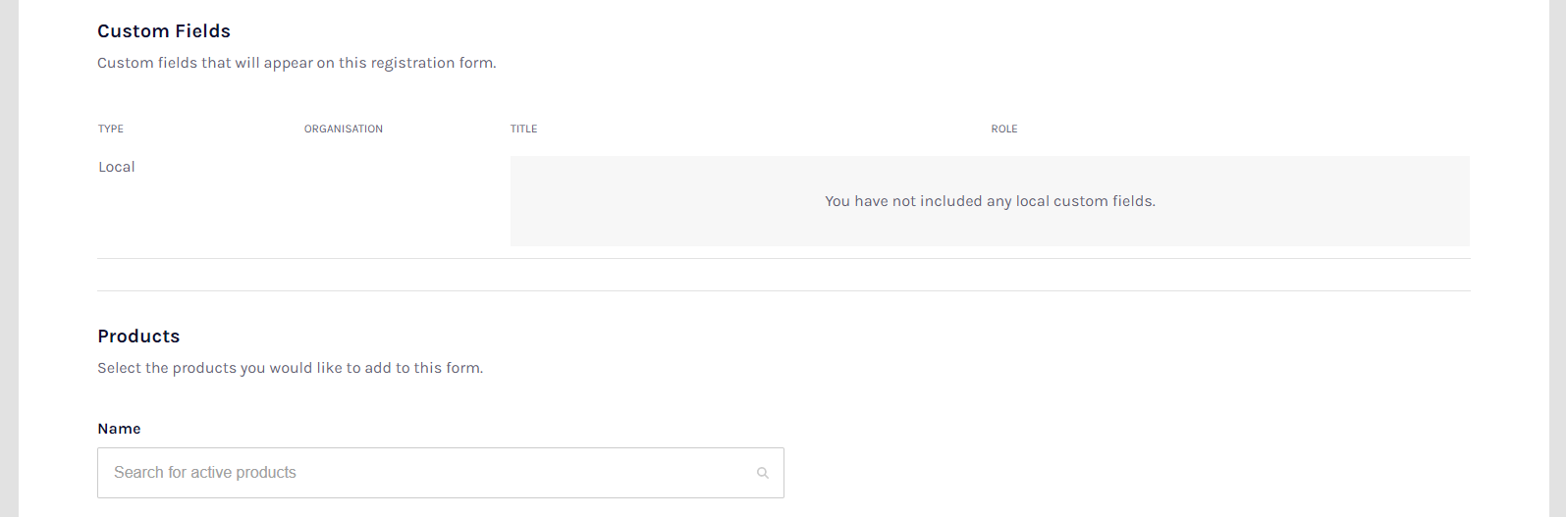The width and height of the screenshot is (1566, 517).
Task: Click the Custom Fields section heading
Action: pyautogui.click(x=164, y=31)
